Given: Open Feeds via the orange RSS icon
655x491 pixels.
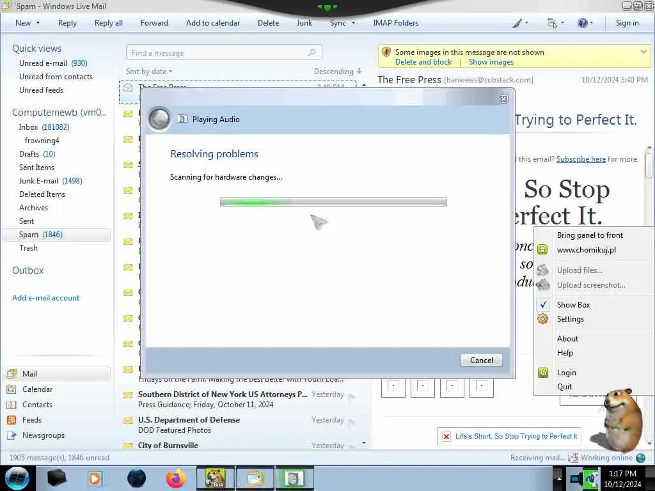Looking at the screenshot, I should click(12, 420).
